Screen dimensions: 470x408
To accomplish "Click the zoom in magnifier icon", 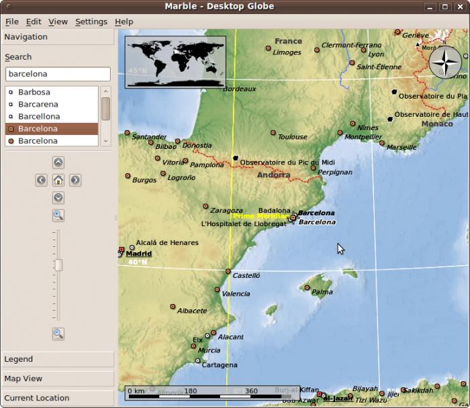I will coord(58,215).
